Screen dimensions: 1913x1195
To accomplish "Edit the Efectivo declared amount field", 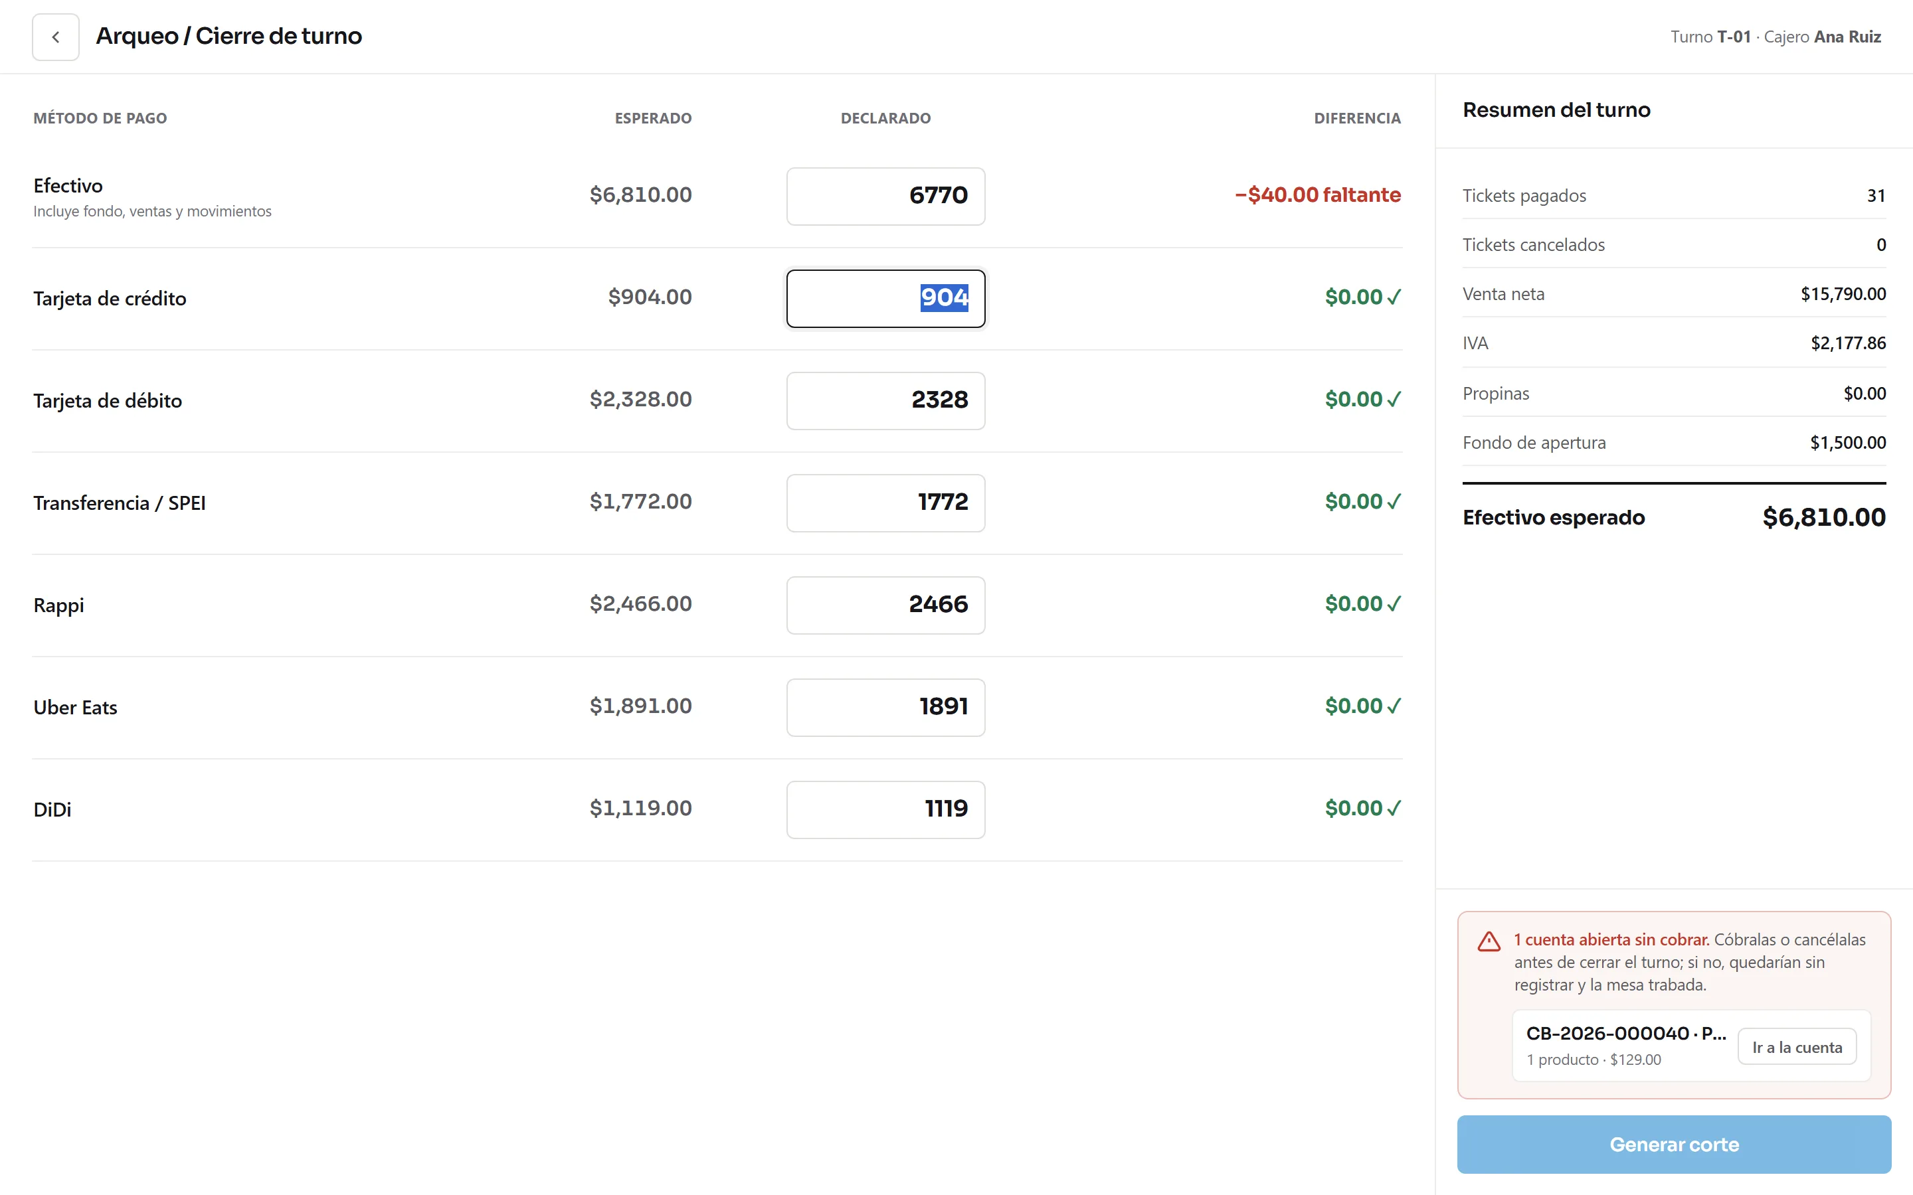I will coord(885,196).
